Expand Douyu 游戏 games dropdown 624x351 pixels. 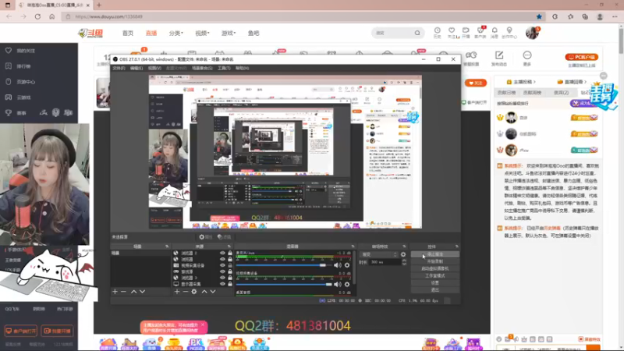[229, 33]
